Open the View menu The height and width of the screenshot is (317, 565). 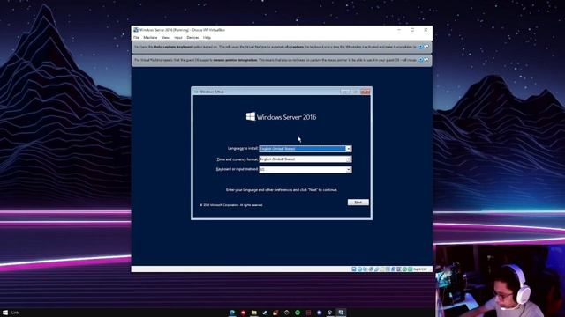point(165,37)
